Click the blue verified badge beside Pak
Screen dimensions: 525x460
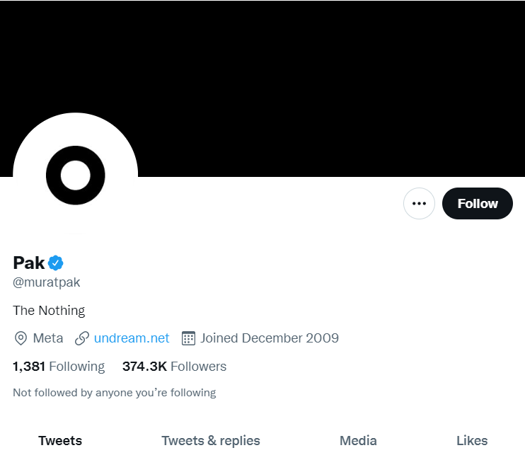(56, 263)
